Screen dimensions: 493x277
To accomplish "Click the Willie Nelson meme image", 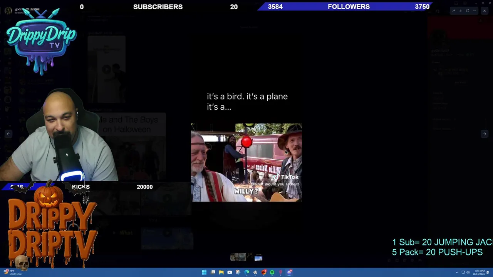I will pyautogui.click(x=246, y=162).
